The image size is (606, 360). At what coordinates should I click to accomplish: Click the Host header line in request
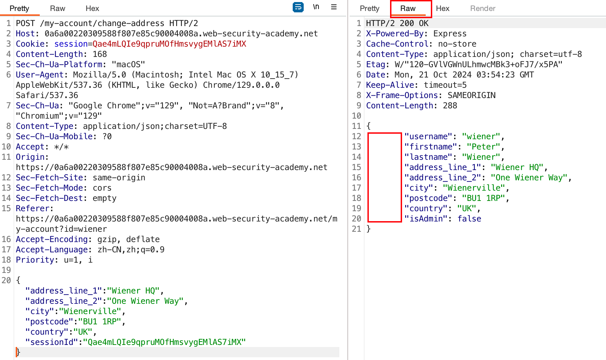coord(167,34)
